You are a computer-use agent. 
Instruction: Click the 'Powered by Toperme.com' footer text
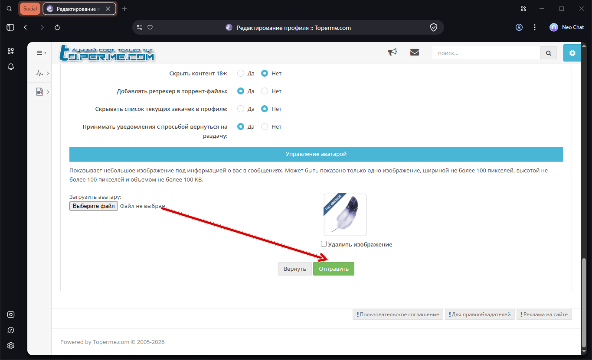pyautogui.click(x=112, y=342)
